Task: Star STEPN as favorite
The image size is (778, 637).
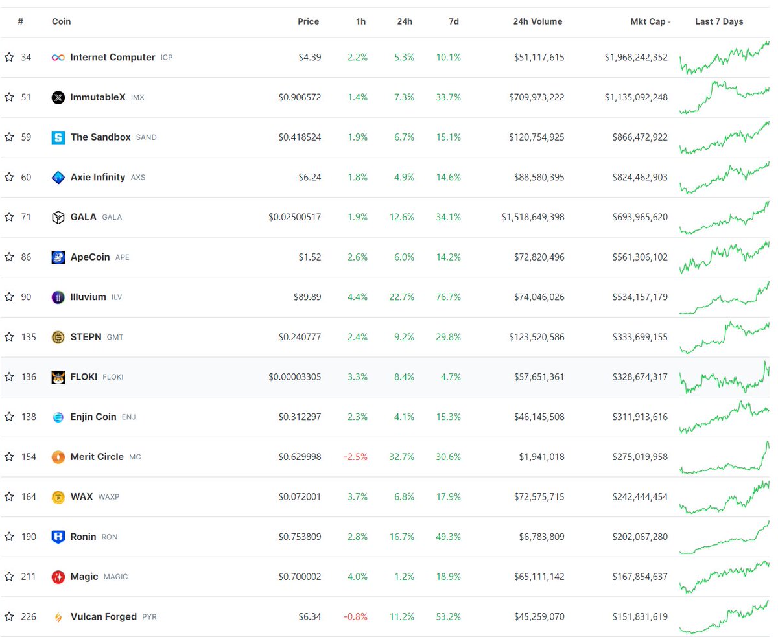Action: (x=9, y=337)
